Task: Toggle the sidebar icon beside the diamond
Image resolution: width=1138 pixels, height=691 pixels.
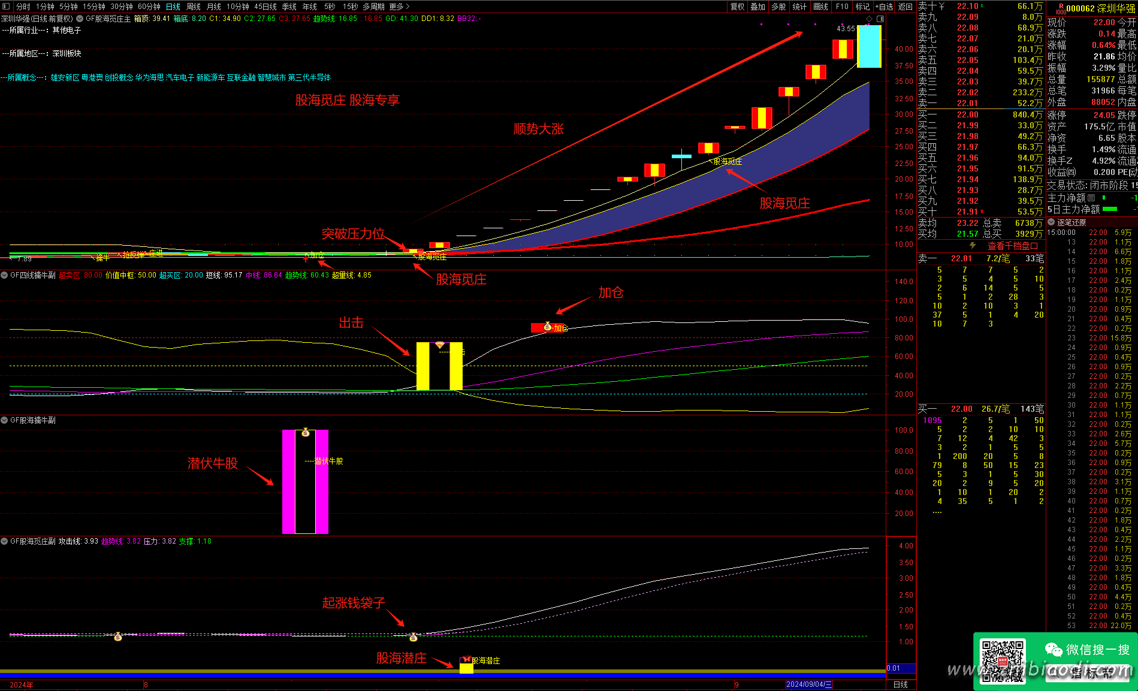Action: [880, 19]
